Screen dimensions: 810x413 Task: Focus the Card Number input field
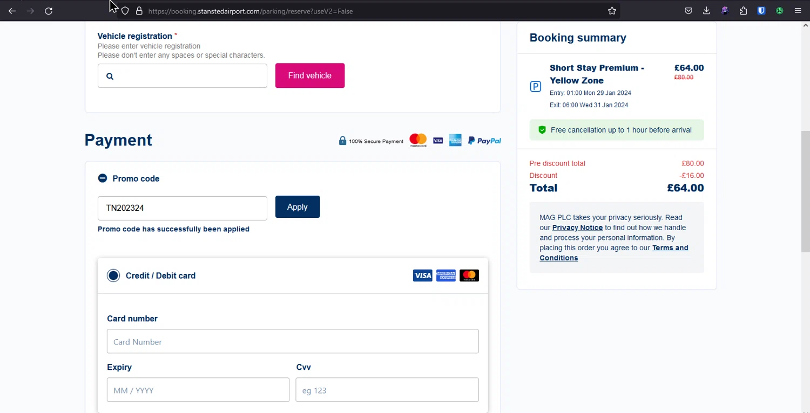coord(293,341)
